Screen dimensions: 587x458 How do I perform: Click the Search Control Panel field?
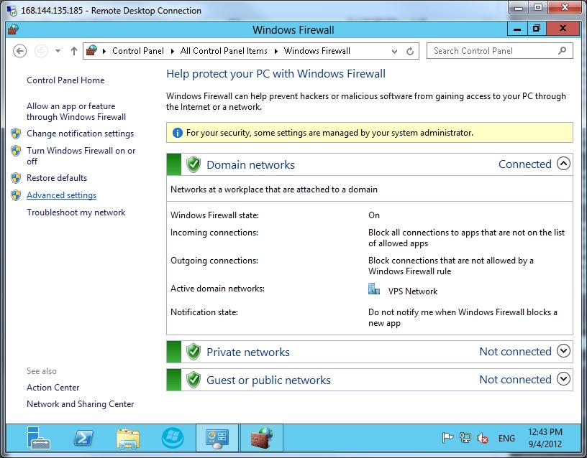click(x=500, y=51)
